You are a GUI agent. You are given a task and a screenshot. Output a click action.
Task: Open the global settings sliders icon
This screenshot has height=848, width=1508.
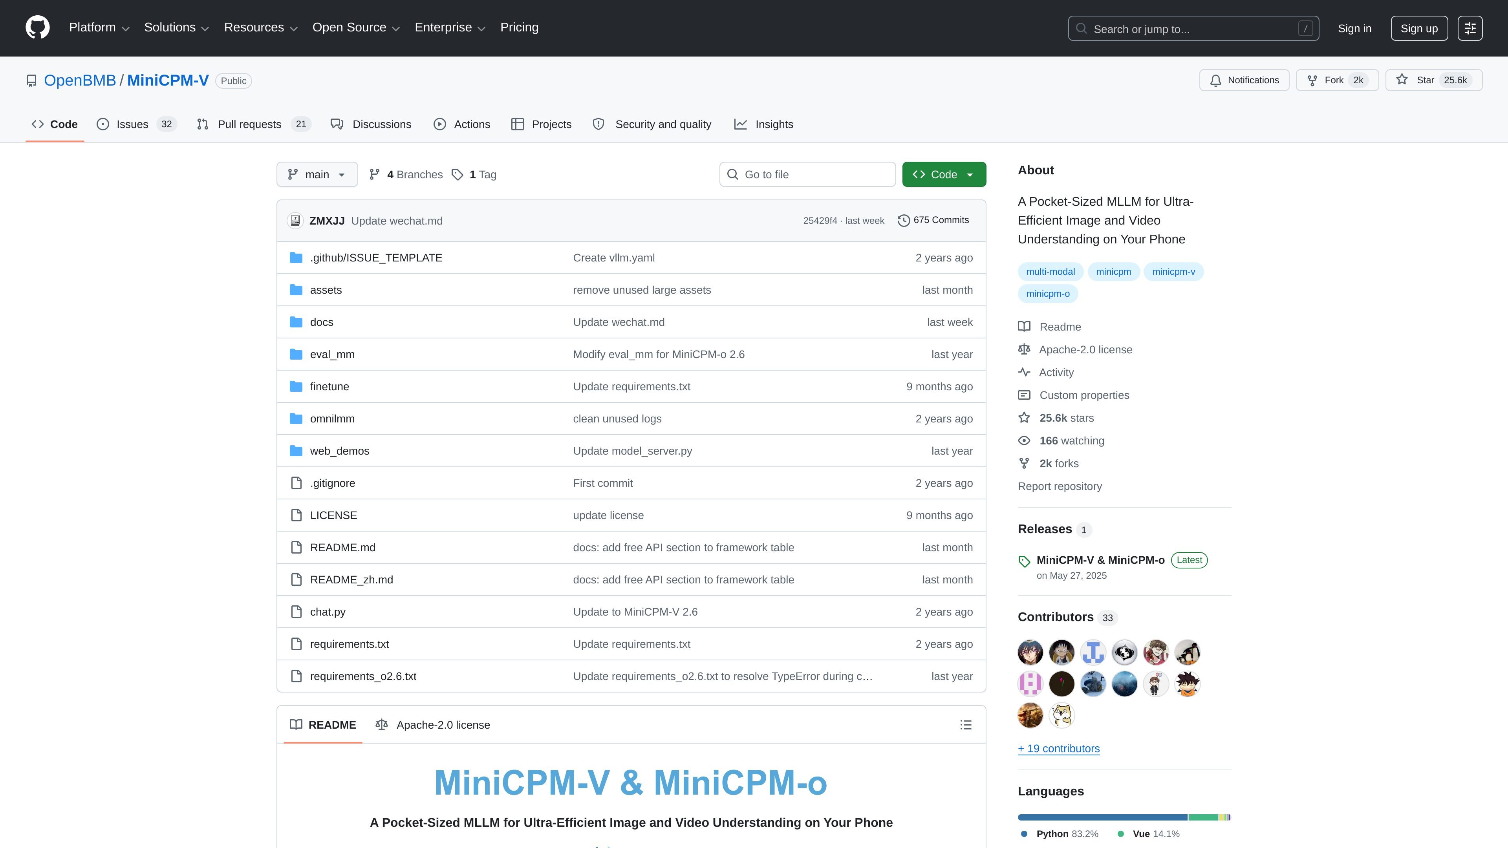1470,28
